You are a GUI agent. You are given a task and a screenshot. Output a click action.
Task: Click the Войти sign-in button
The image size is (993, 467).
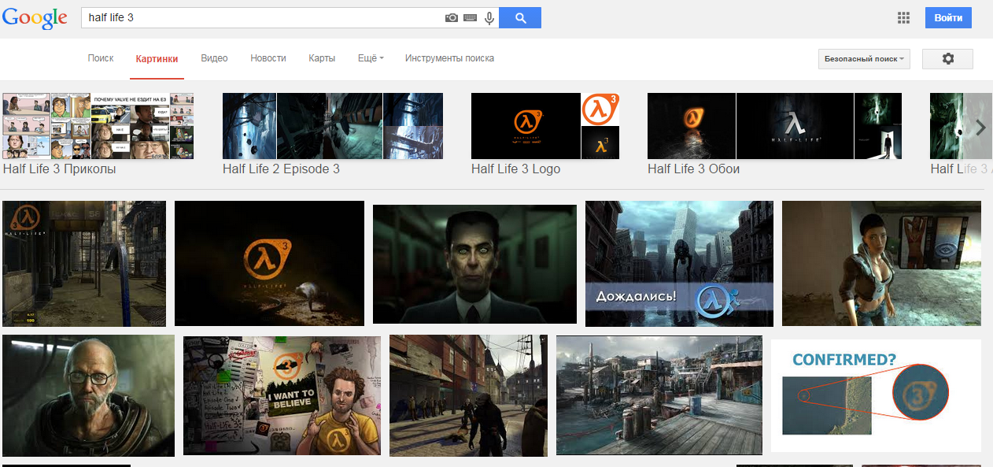pos(948,17)
